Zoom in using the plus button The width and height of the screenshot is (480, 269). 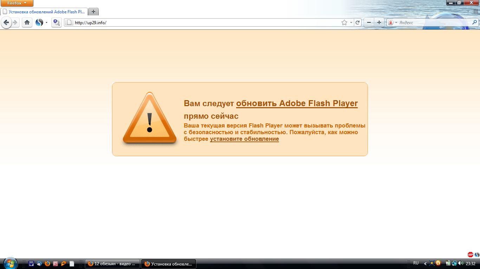click(379, 22)
